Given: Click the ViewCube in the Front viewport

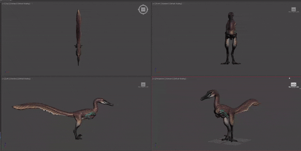Looking at the screenshot, I should tap(293, 9).
